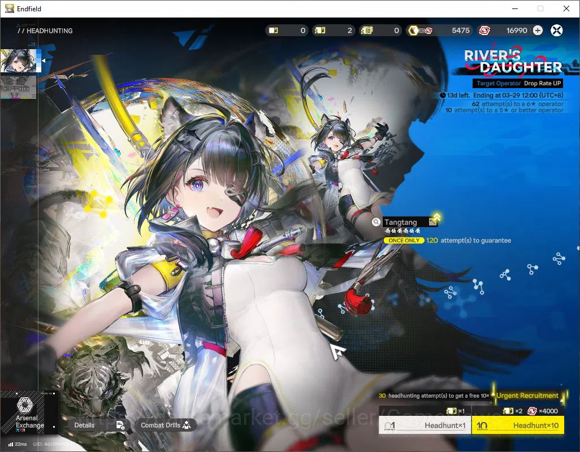This screenshot has width=580, height=452.
Task: Check the ten-pull headhunt permit counter showing 2
Action: (x=334, y=31)
